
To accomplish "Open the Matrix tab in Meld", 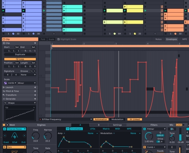I will pos(106,129).
